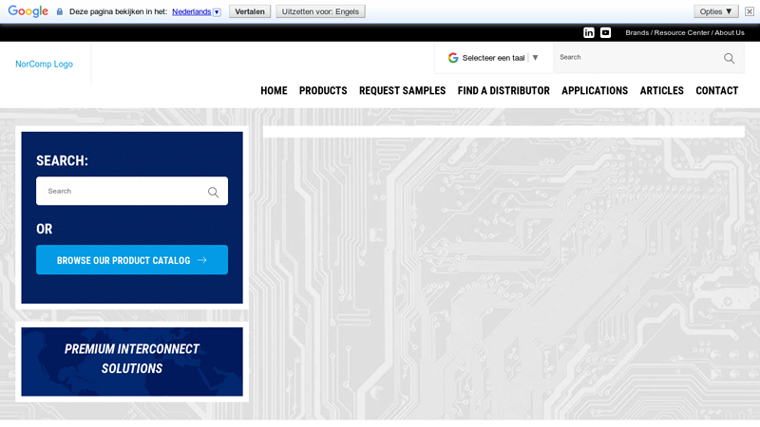
Task: Open the LinkedIn icon in top bar
Action: pos(589,32)
